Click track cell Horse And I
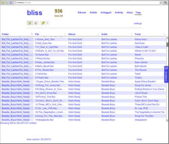 150,39
